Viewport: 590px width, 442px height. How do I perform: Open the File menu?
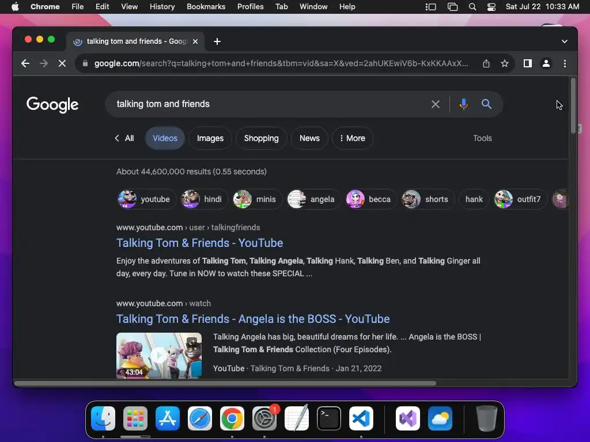(78, 7)
